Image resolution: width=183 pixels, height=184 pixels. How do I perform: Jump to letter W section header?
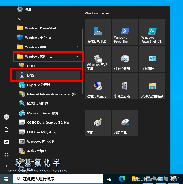[x=20, y=19]
